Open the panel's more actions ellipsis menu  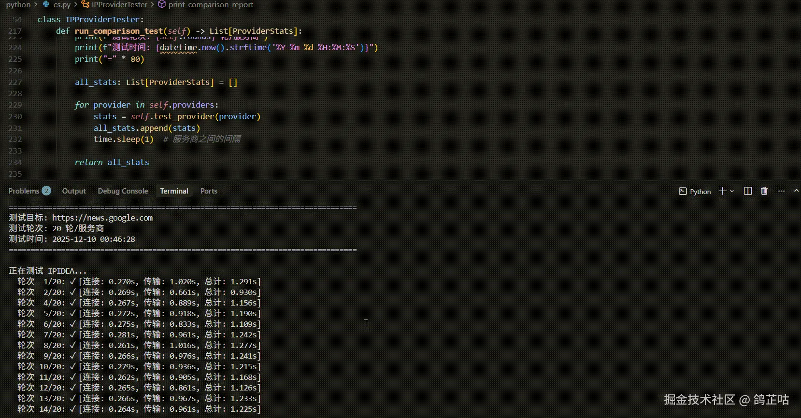[781, 191]
